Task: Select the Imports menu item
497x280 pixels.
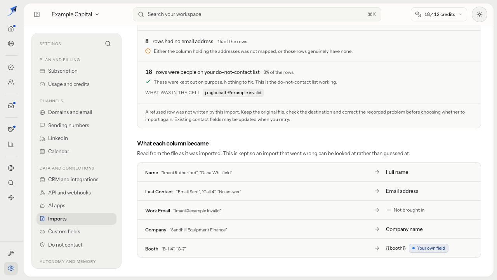Action: pyautogui.click(x=76, y=219)
